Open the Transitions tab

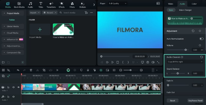click(x=51, y=5)
